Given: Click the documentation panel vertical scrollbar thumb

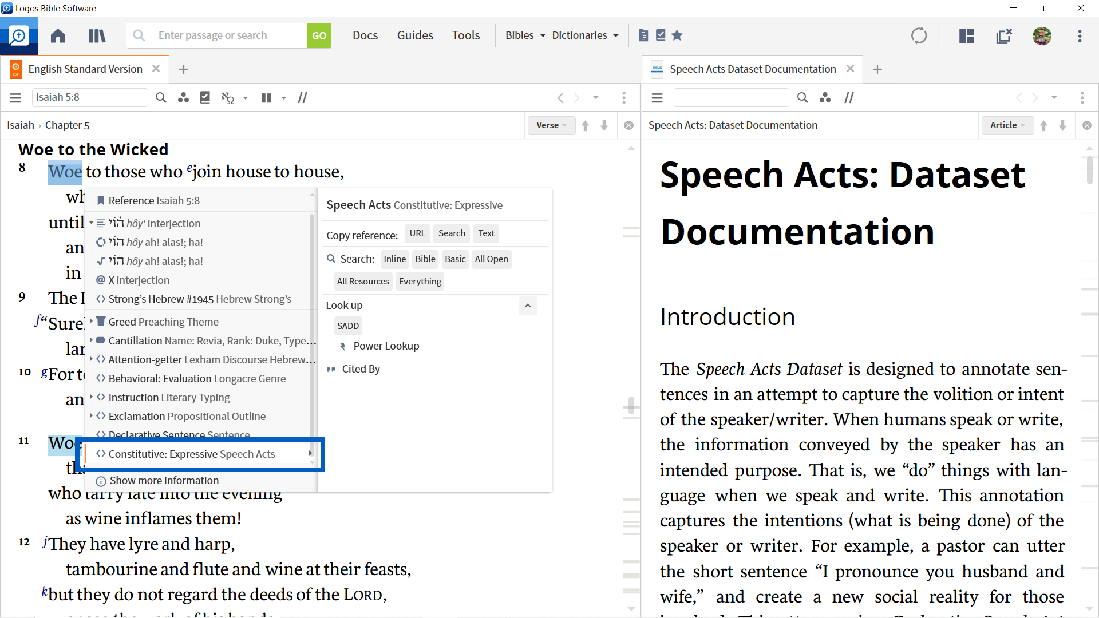Looking at the screenshot, I should tap(1089, 171).
